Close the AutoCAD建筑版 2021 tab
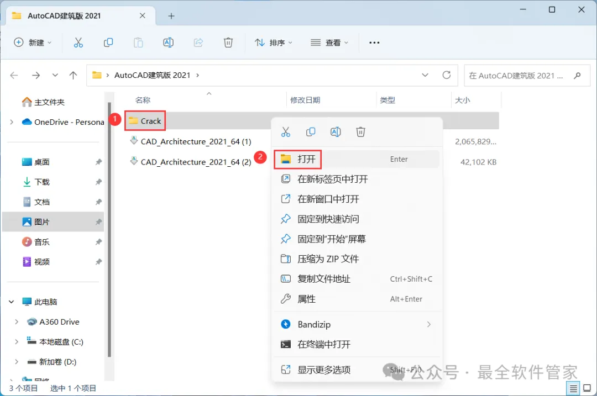 click(143, 15)
